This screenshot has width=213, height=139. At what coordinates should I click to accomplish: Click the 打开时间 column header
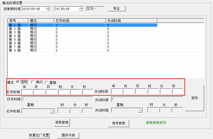click(80, 21)
